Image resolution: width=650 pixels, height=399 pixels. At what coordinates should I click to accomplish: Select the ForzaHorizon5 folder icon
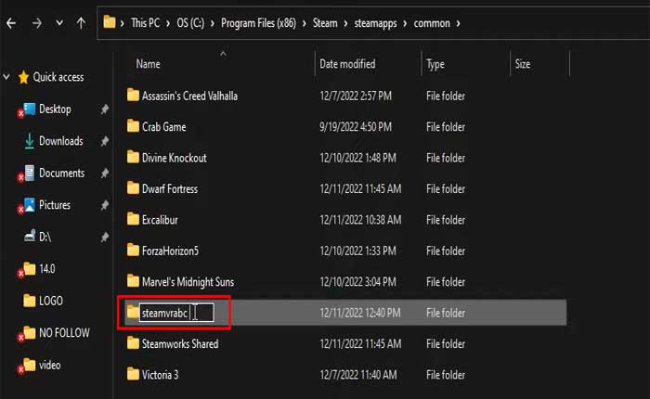click(133, 250)
